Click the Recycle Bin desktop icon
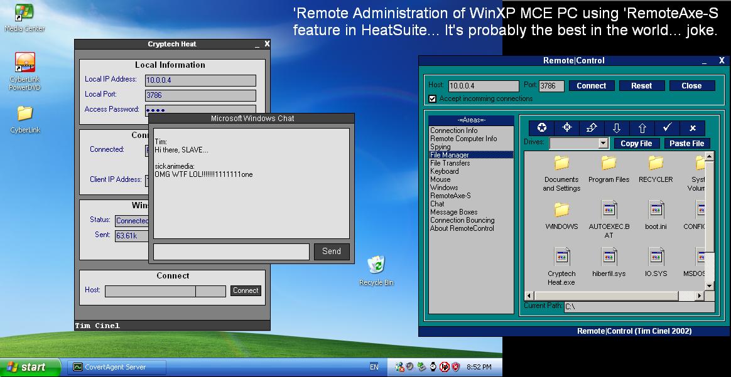This screenshot has height=377, width=731. (x=376, y=265)
